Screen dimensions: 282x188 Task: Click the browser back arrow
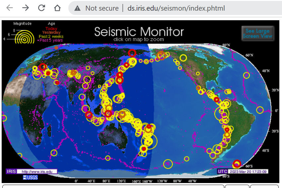(x=10, y=8)
